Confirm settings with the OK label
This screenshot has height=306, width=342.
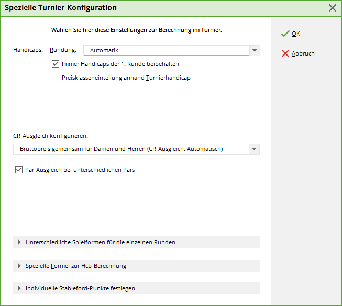click(x=296, y=34)
